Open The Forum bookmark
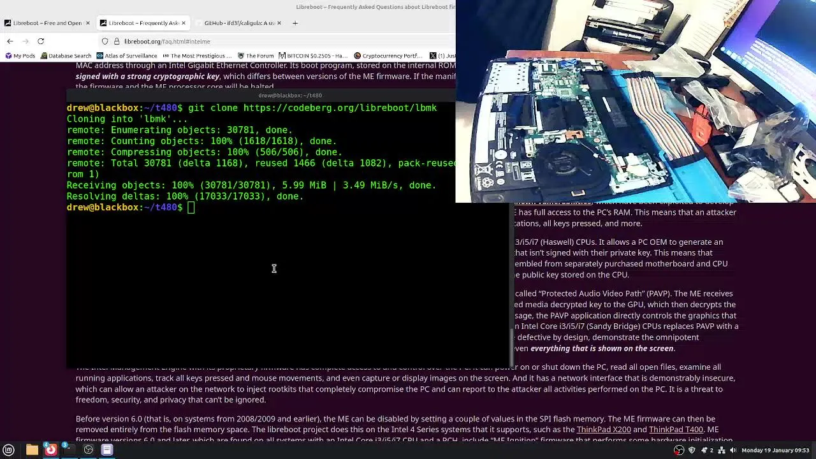 click(256, 55)
